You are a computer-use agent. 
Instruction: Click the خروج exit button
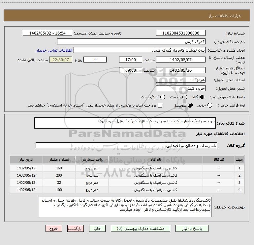54,229
